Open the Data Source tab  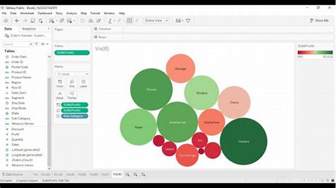(12, 175)
